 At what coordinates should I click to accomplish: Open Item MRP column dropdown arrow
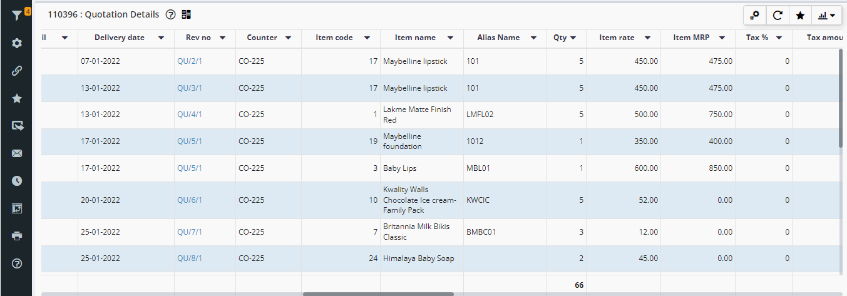(722, 38)
